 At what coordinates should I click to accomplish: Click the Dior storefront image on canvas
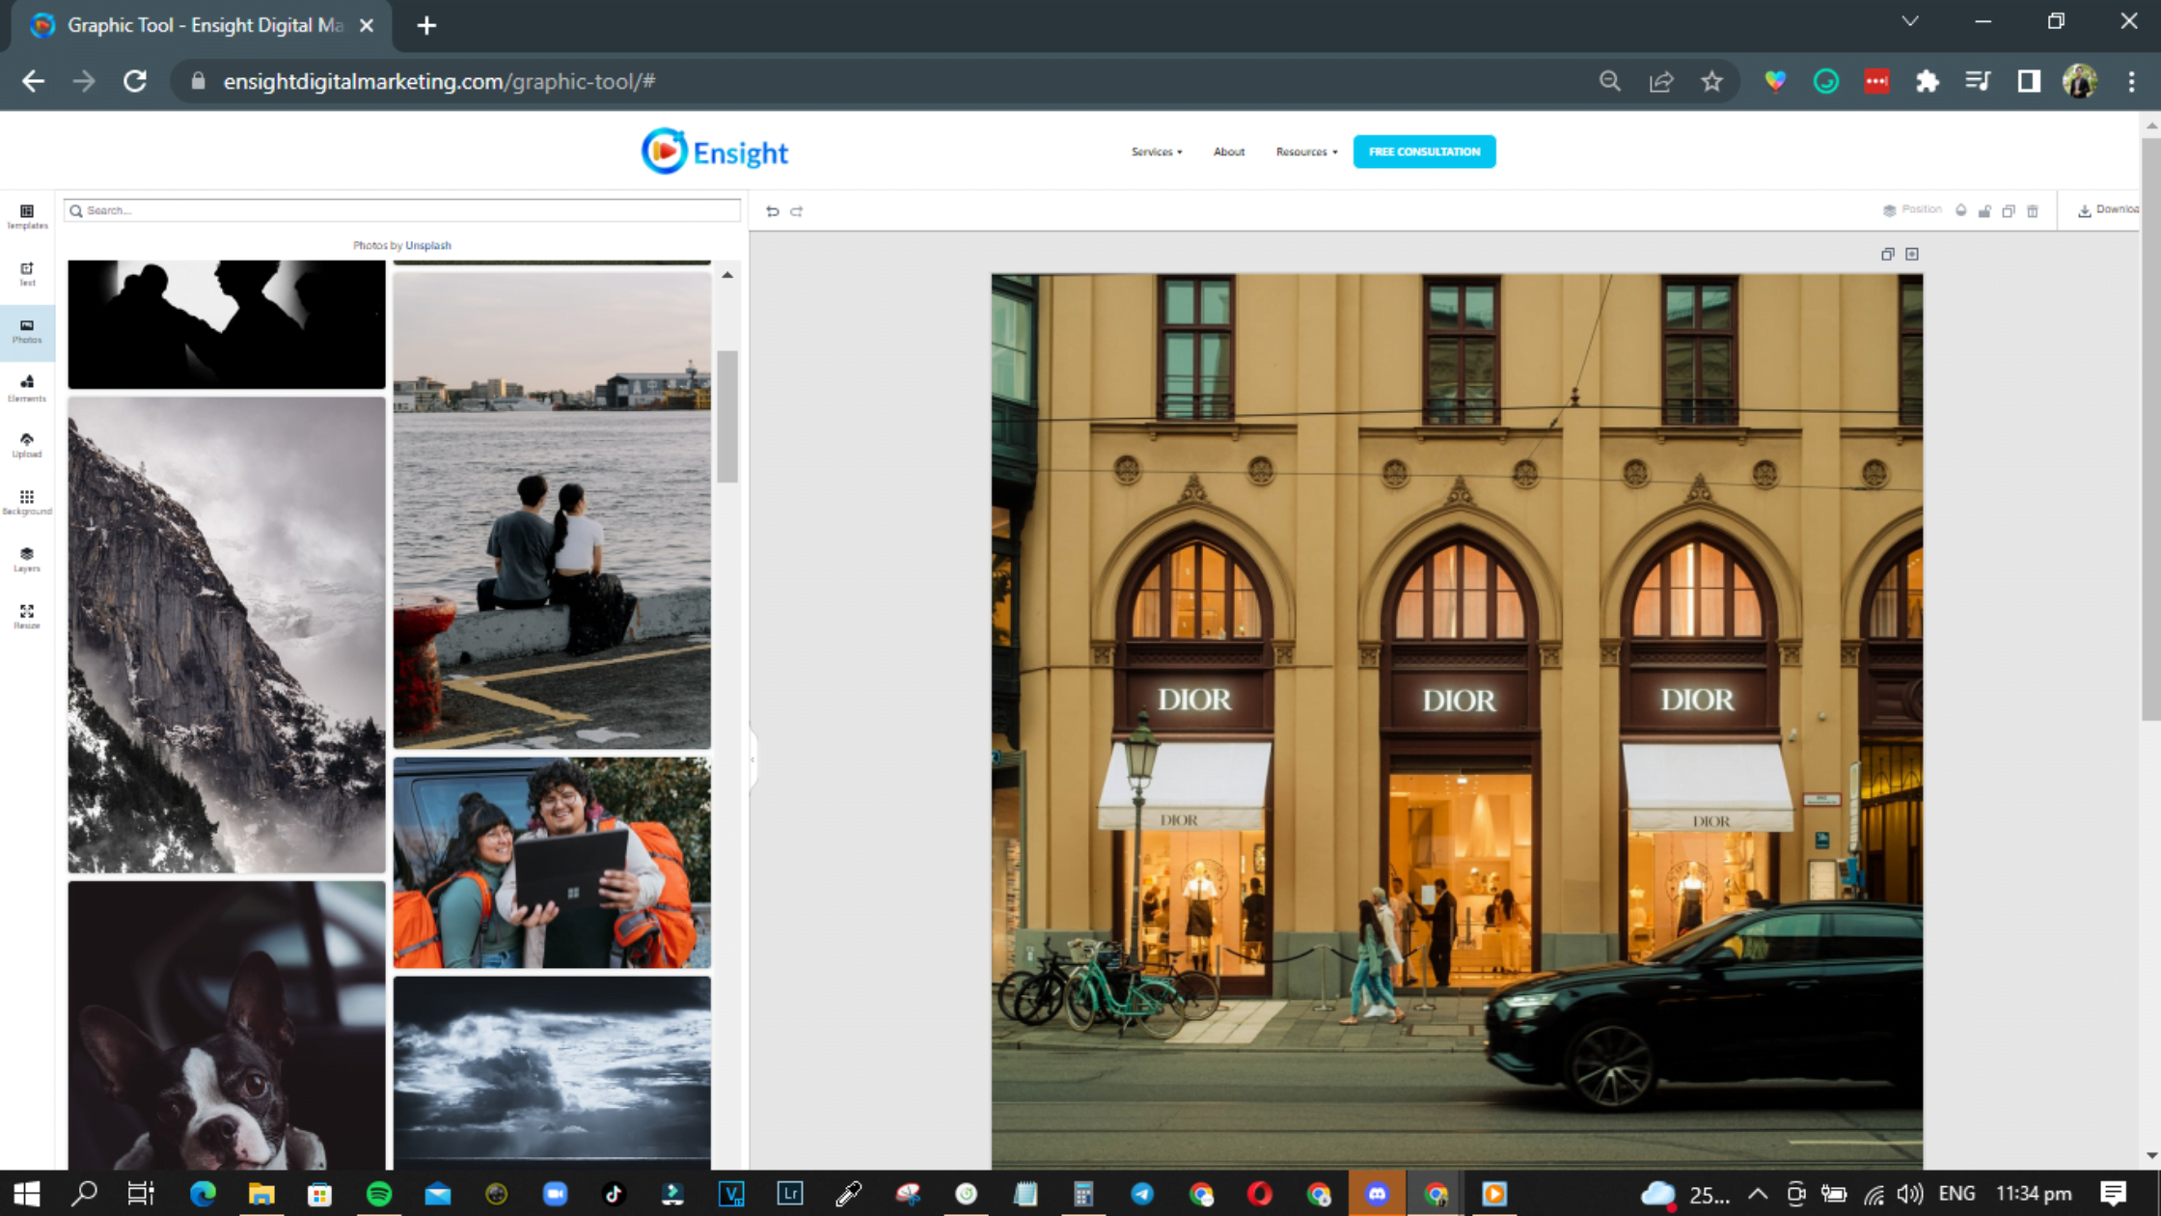pos(1457,721)
